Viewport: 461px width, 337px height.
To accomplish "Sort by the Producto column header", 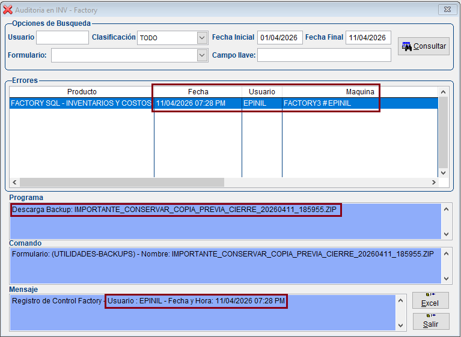I will point(82,92).
